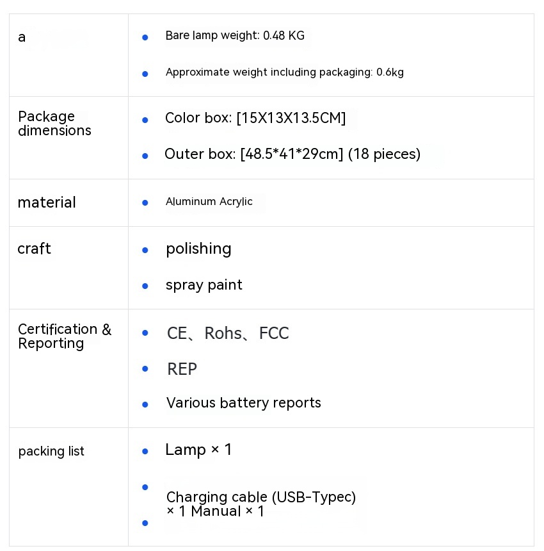Click the bullet beside Lamp × 1

[x=145, y=451]
